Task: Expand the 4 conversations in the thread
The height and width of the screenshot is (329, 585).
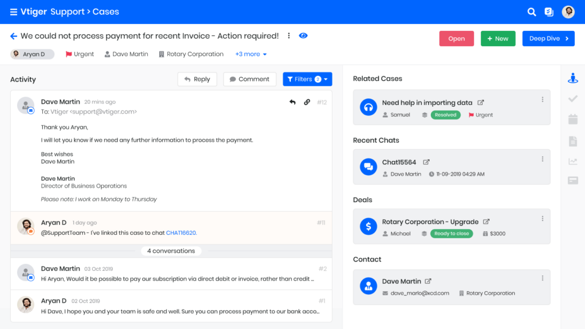Action: pos(171,251)
